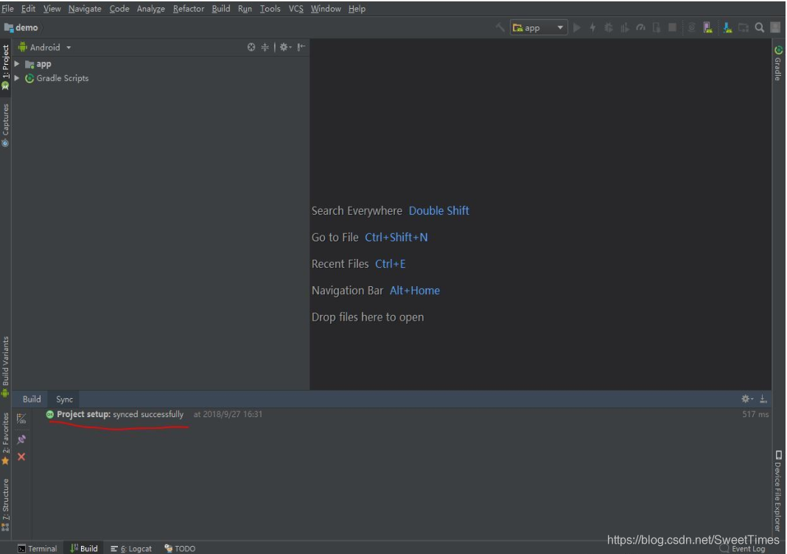
Task: Open the 2: Favorites side tab
Action: point(5,438)
